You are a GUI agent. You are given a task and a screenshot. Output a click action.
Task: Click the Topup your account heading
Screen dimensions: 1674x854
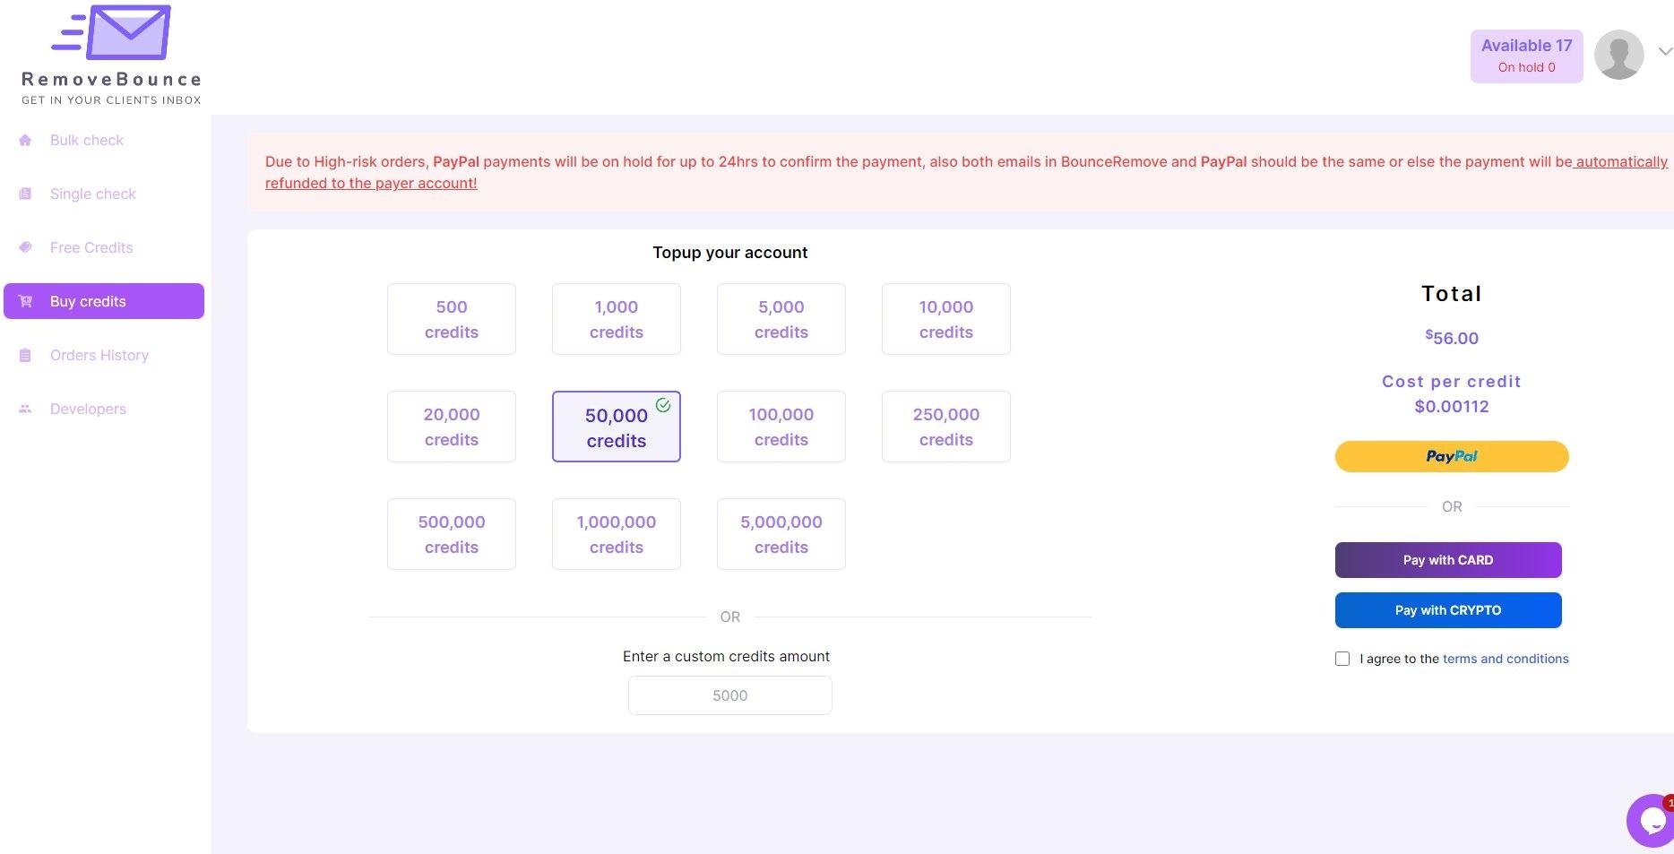[730, 253]
